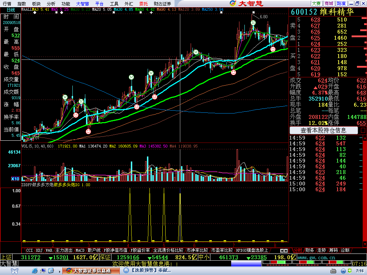The height and width of the screenshot is (275, 367).
Task: Switch to 主力进出 indicator tab
Action: [64, 250]
